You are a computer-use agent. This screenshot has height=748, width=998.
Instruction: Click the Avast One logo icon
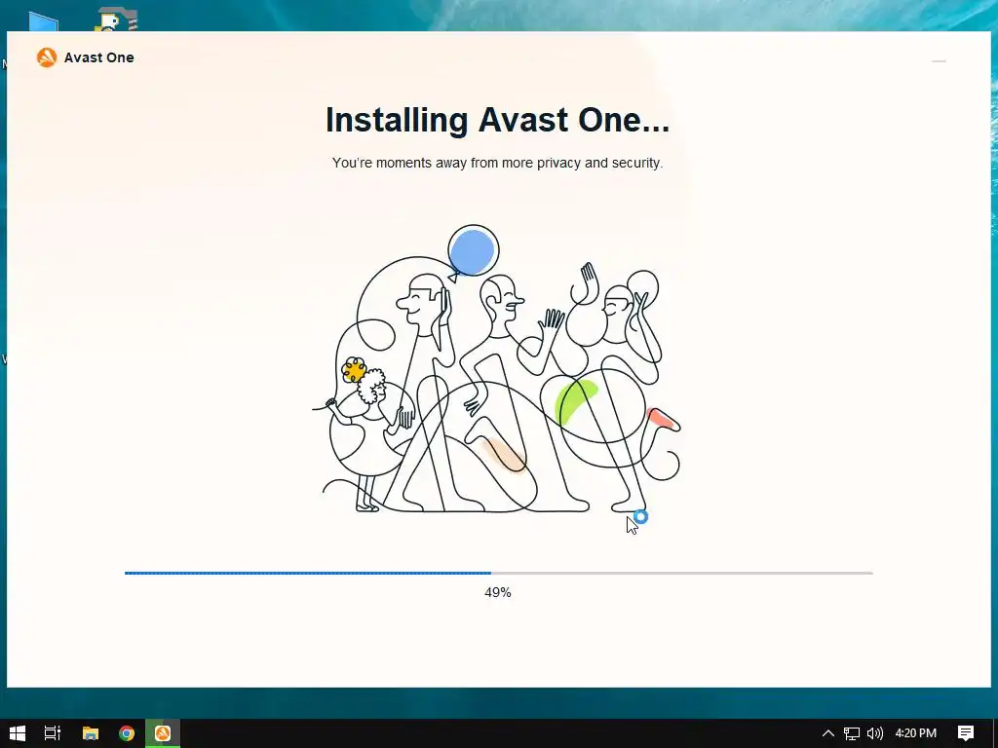47,57
